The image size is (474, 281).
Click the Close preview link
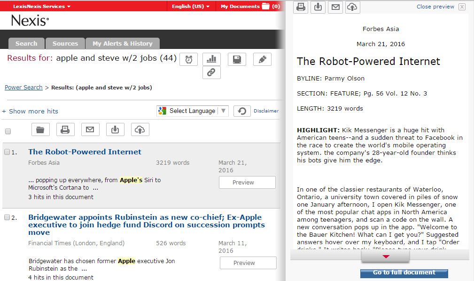pyautogui.click(x=435, y=7)
